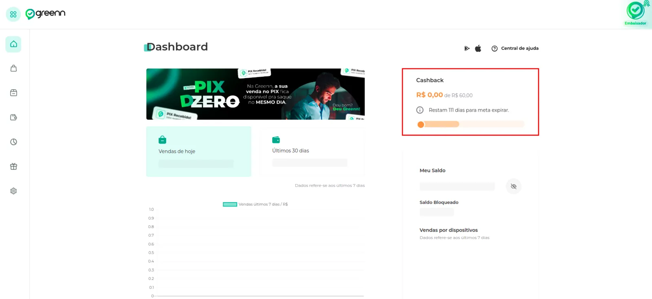Click "Restam 111 dias para meta expirar." text
Screen dimensions: 652x299
(469, 110)
